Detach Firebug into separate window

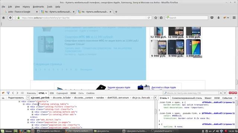click(x=233, y=93)
